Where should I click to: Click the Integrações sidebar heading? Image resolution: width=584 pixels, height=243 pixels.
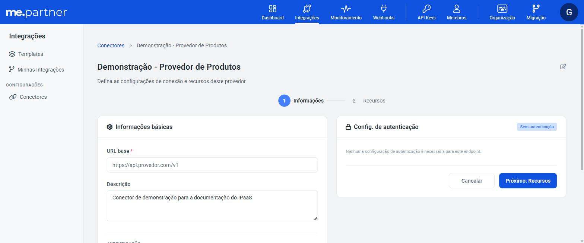pyautogui.click(x=27, y=36)
